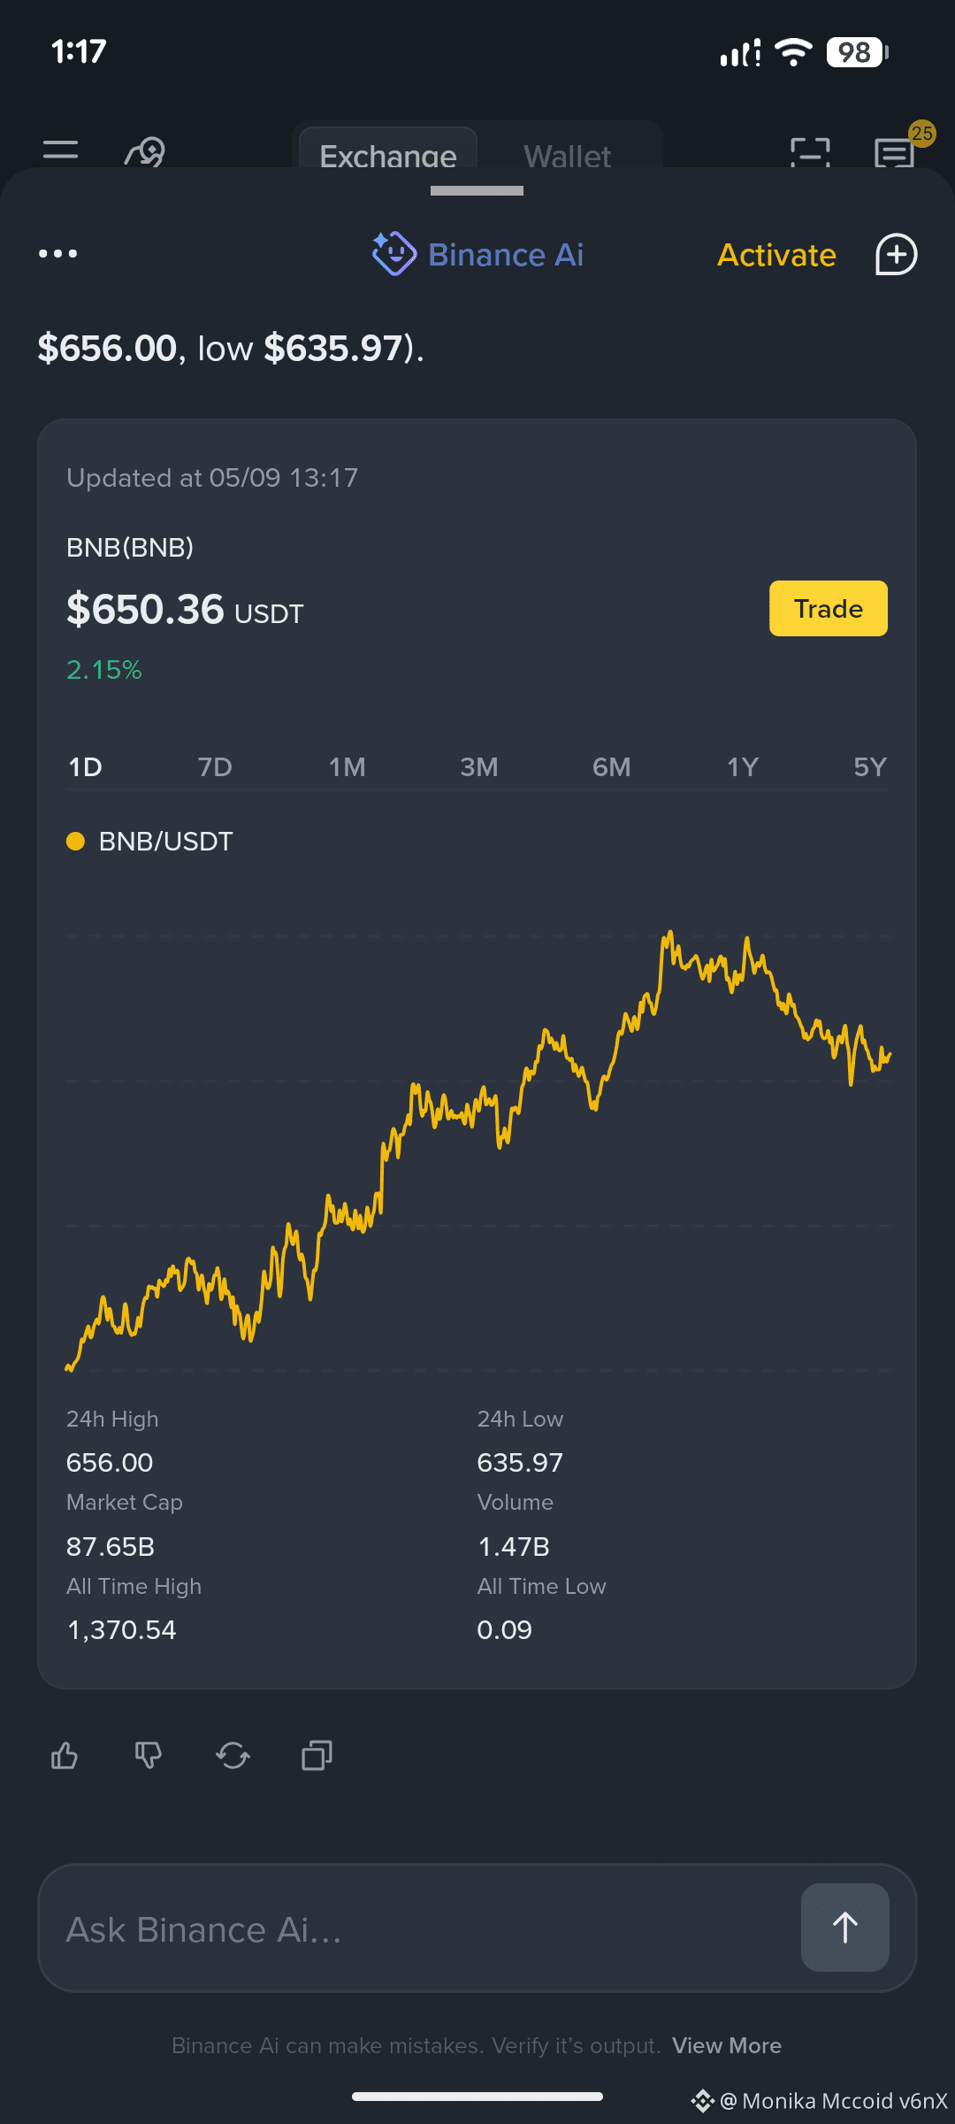Tap the Activate link

[x=776, y=255]
